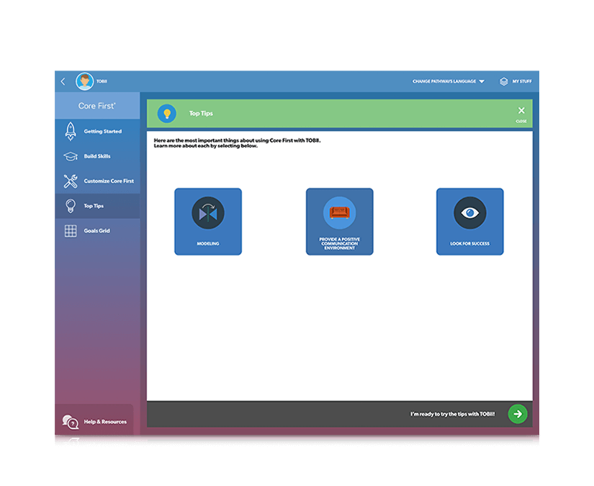The height and width of the screenshot is (486, 594).
Task: Click the Customize Core First tools icon
Action: 70,181
